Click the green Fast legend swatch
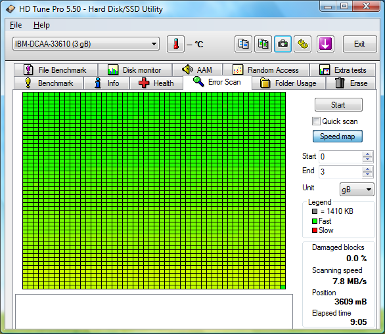The image size is (385, 334). point(315,221)
